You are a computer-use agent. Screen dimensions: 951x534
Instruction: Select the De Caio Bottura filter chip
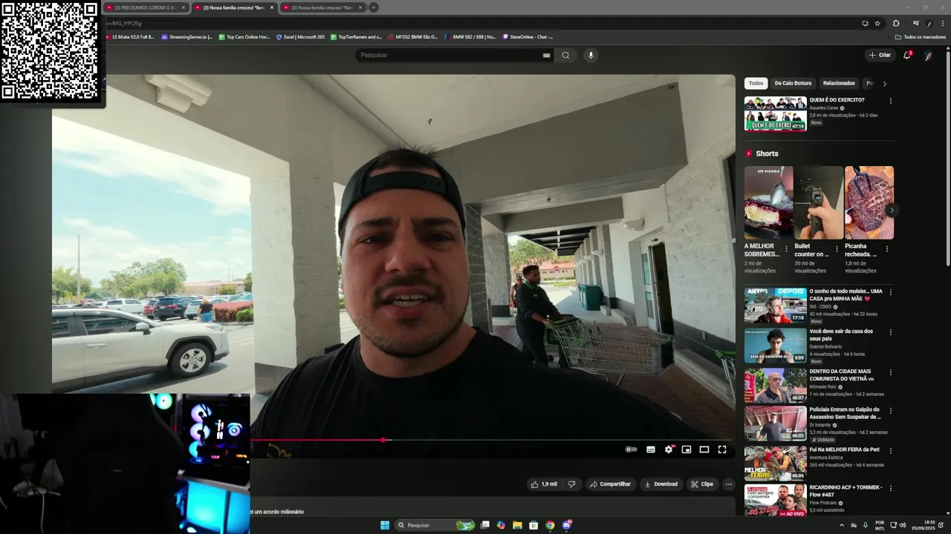[x=793, y=83]
